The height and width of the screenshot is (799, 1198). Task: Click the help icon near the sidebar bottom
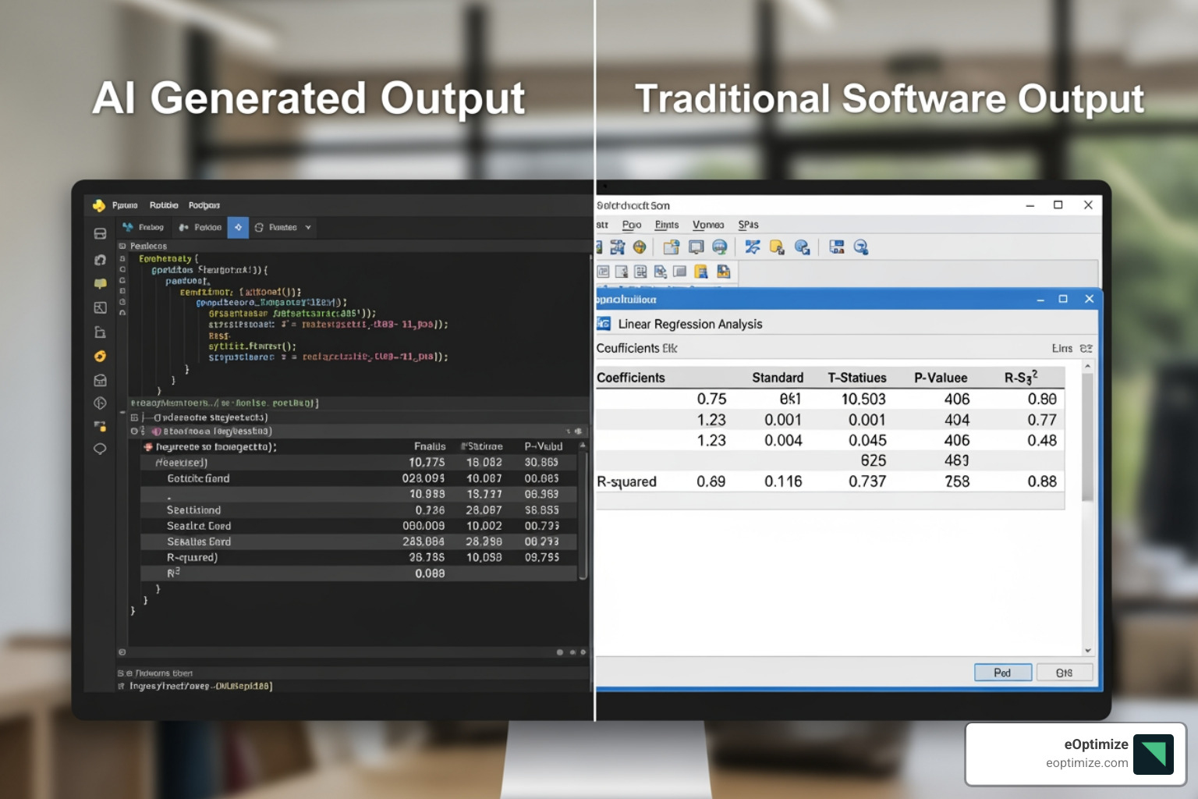100,403
